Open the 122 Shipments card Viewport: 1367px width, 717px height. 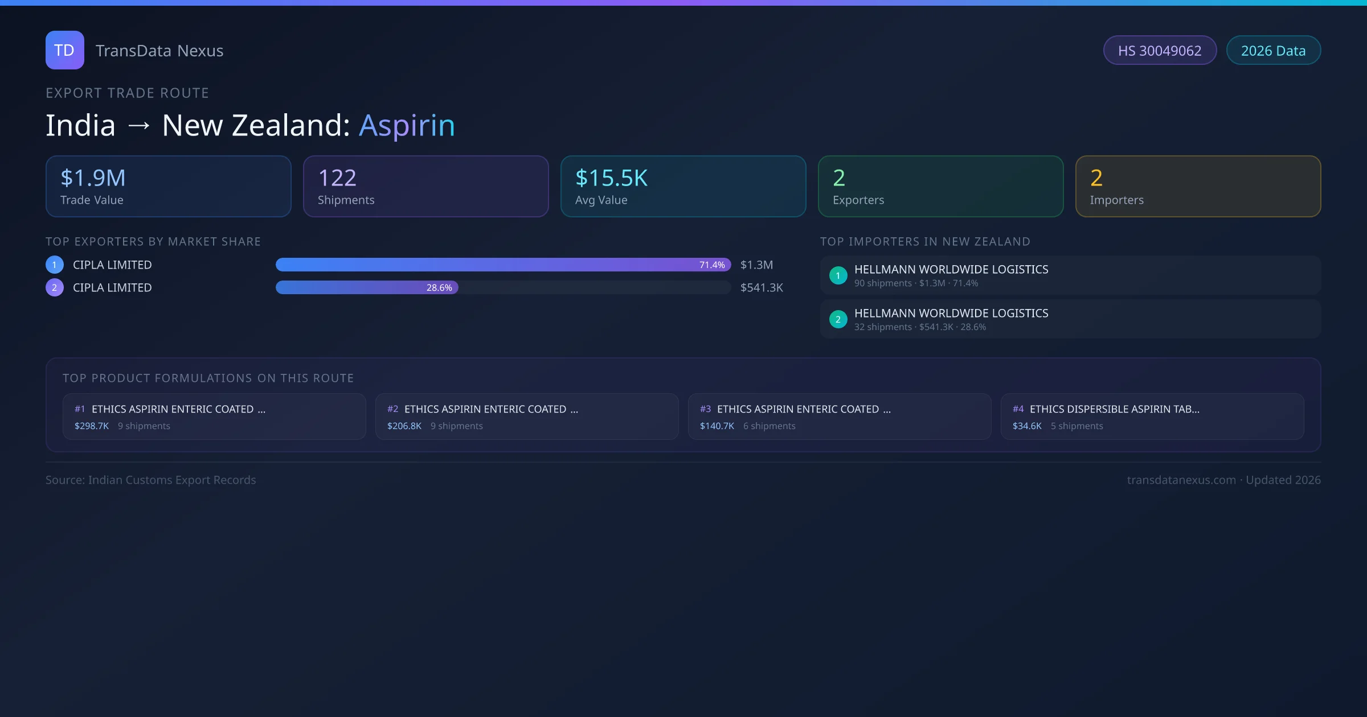coord(425,186)
